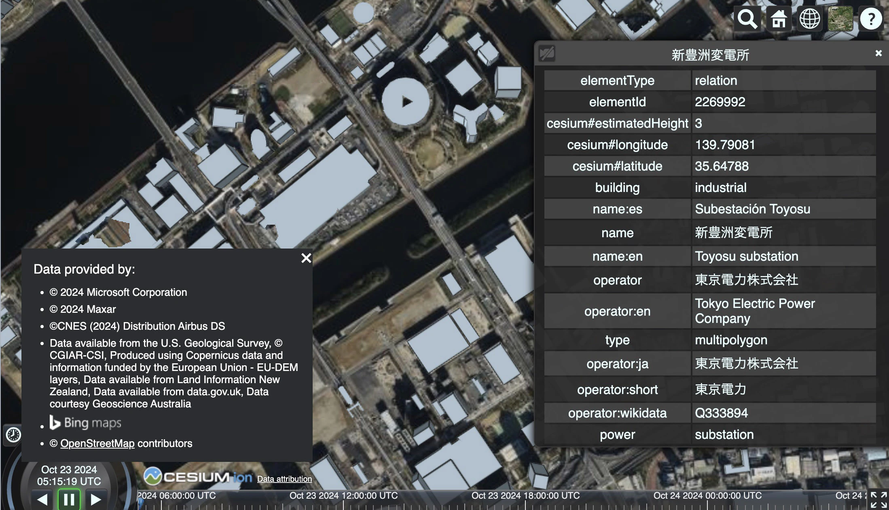Viewport: 889px width, 510px height.
Task: Click the © 2024 Microsoft Corporation credit
Action: click(x=118, y=292)
